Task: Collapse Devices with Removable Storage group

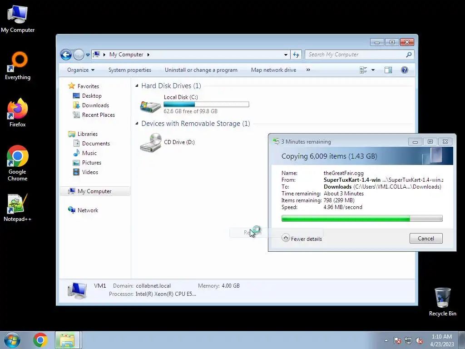Action: (x=137, y=124)
